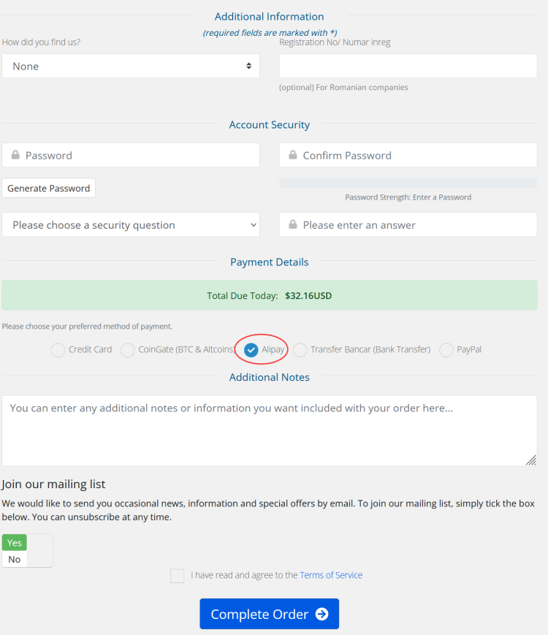
Task: Focus the Registration No/ Numar inreg field
Action: (x=408, y=66)
